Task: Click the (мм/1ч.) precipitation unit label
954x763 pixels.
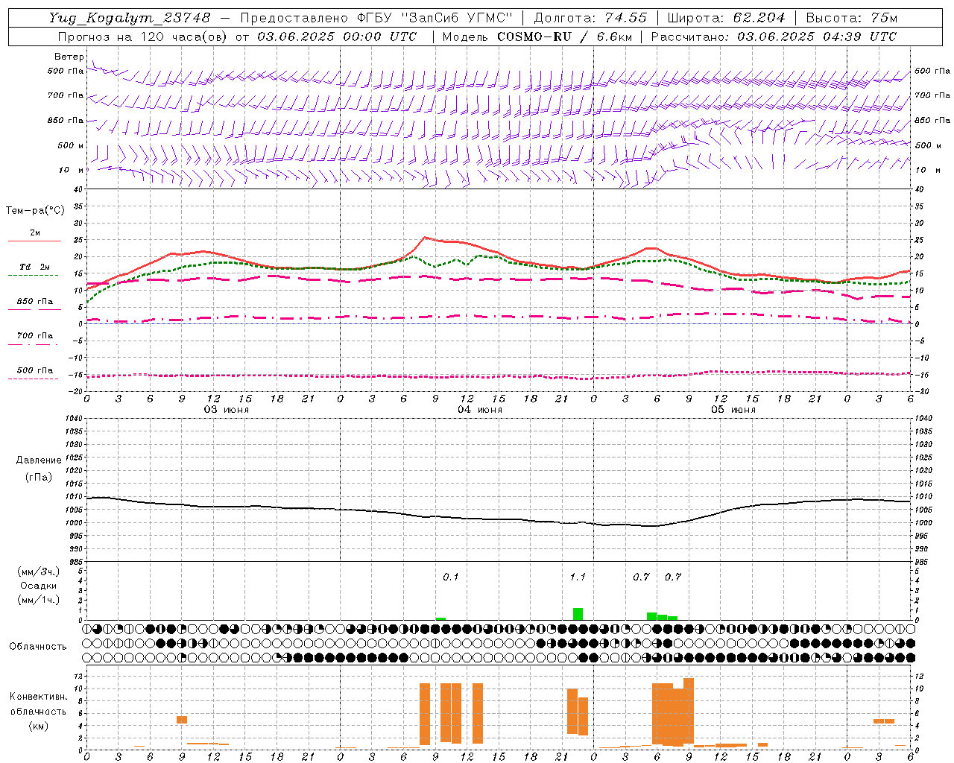Action: (x=39, y=600)
